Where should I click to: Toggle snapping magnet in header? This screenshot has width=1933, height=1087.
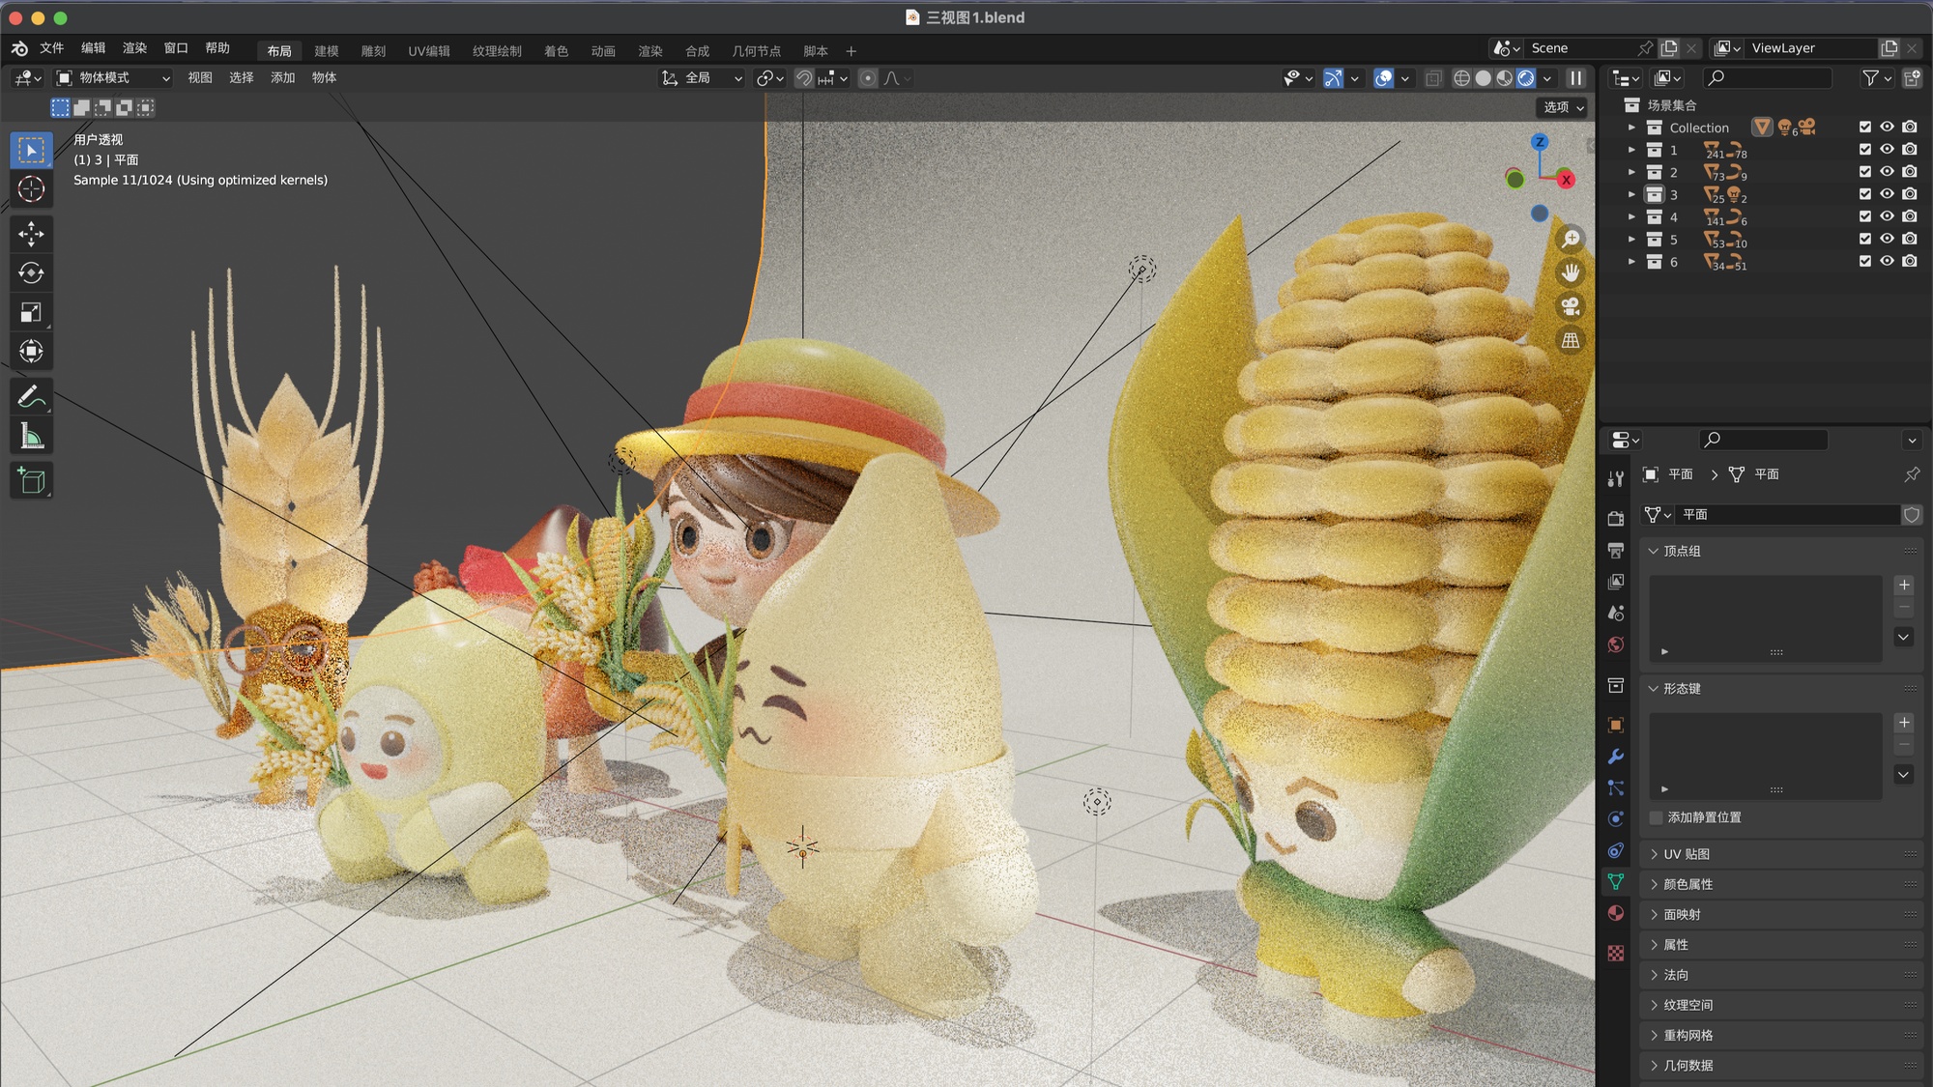[x=803, y=78]
